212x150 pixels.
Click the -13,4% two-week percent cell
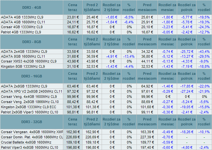(129, 56)
